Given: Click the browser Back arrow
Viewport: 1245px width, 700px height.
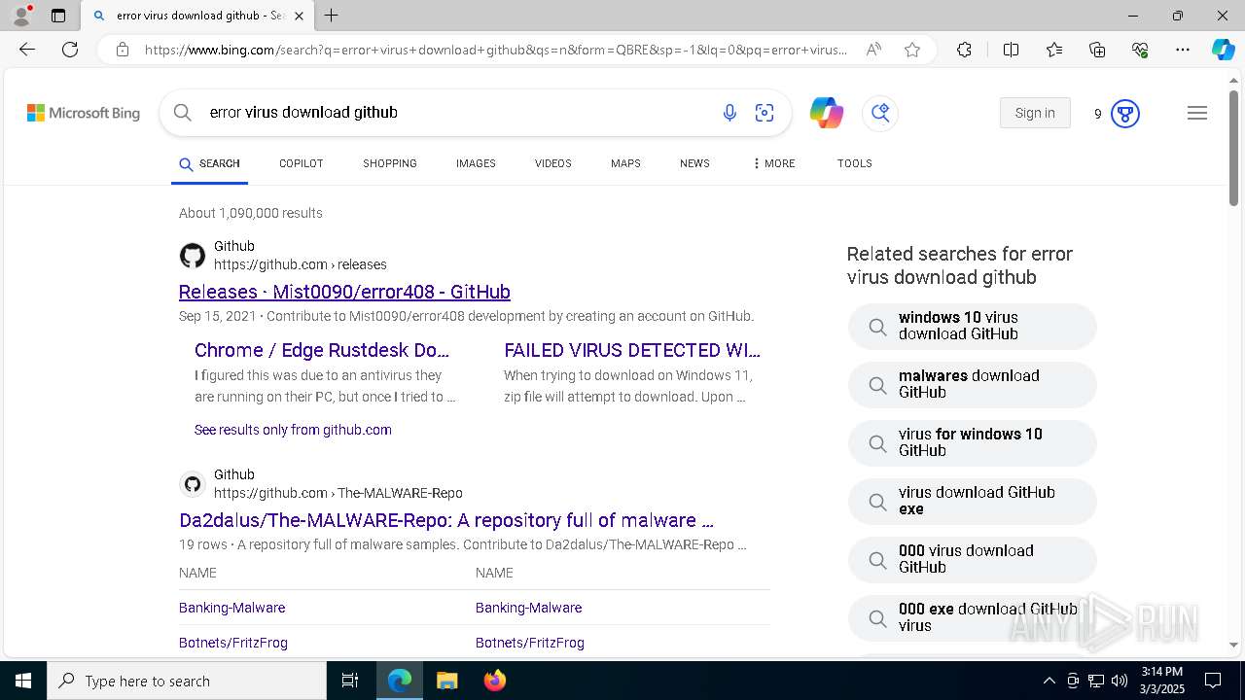Looking at the screenshot, I should [27, 50].
